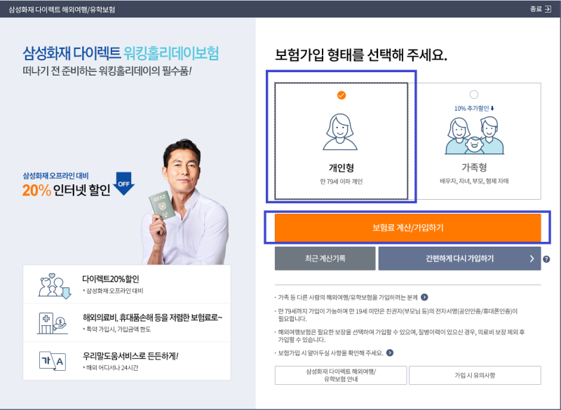Click the chevron arrow on 간편하게 다시 가입하기
Viewport: 561px width, 410px height.
(x=532, y=259)
